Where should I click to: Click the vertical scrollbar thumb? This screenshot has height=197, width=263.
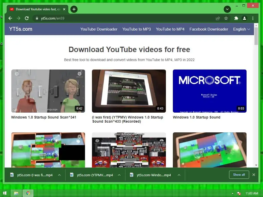tap(256, 36)
